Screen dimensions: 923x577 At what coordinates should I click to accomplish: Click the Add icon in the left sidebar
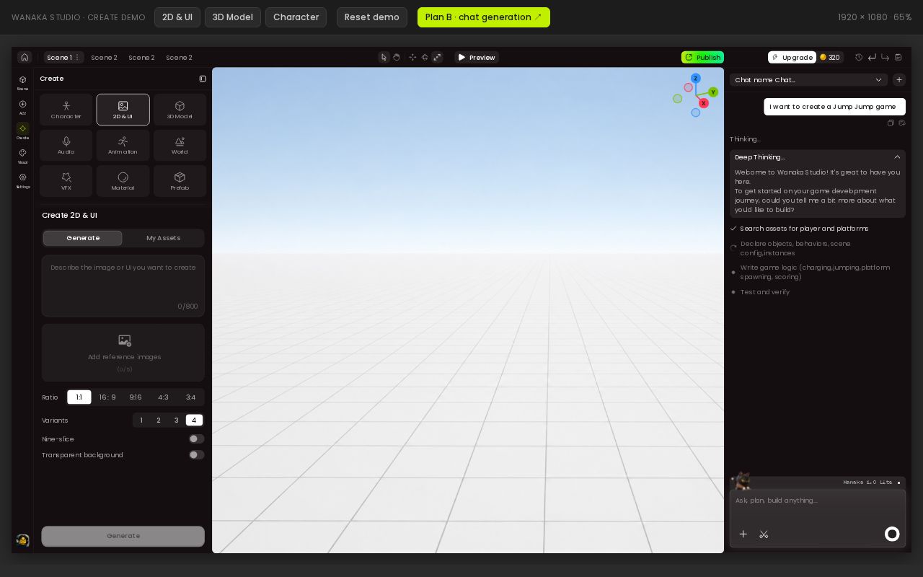pyautogui.click(x=22, y=107)
